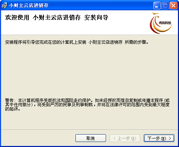Click the empty title bar area beside title
This screenshot has height=147, width=179.
click(x=101, y=5)
